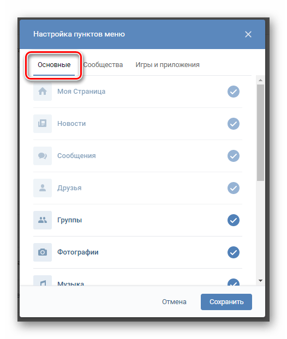The image size is (287, 339).
Task: Click the scrollbar down arrow
Action: 260,281
